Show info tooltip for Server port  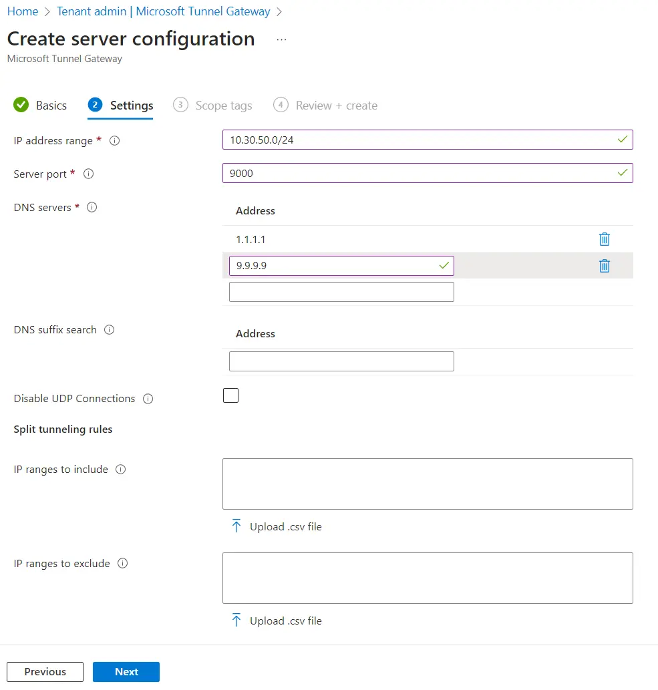(x=88, y=174)
